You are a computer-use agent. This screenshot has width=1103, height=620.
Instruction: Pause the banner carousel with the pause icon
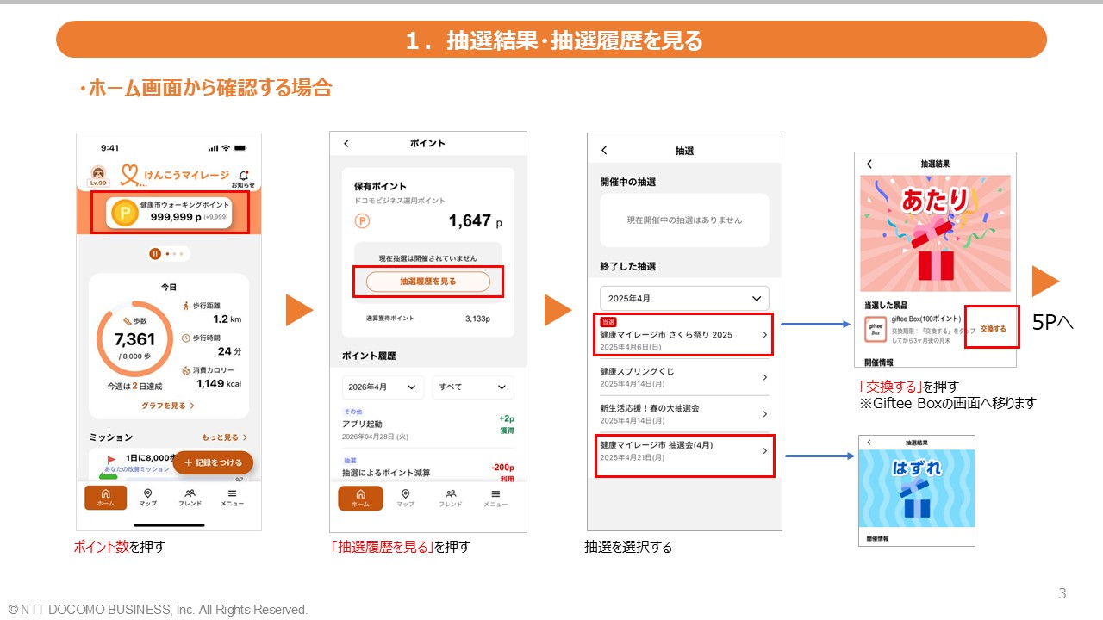[x=155, y=254]
